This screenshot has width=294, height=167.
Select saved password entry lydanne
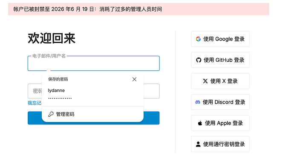pos(92,94)
